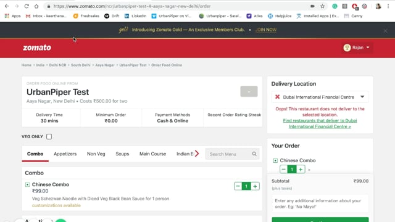Increase Chinese Combo quantity in menu list

click(255, 186)
